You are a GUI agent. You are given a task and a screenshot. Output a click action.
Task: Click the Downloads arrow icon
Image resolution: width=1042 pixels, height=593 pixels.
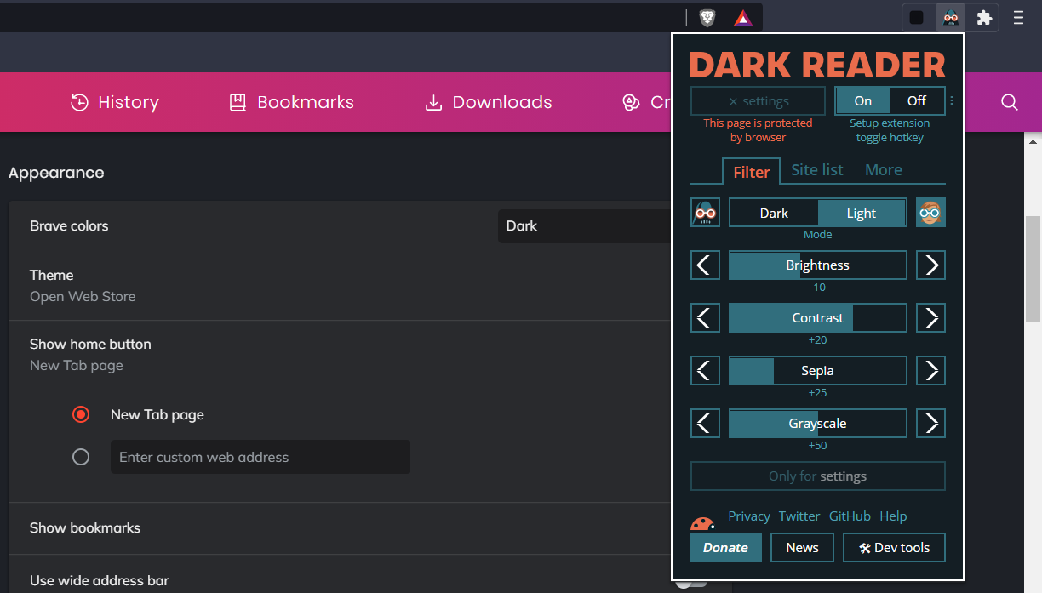(433, 102)
